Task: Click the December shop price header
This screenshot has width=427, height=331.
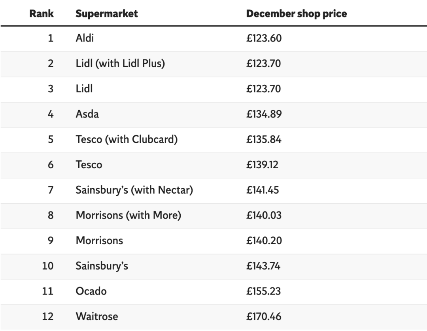Action: pyautogui.click(x=296, y=13)
